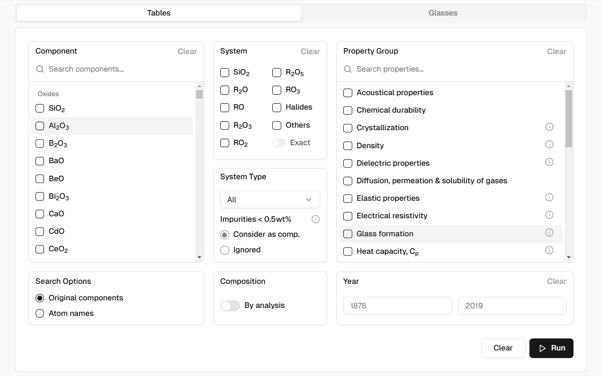Open info icon for Dielectric properties
The width and height of the screenshot is (602, 376).
point(549,162)
